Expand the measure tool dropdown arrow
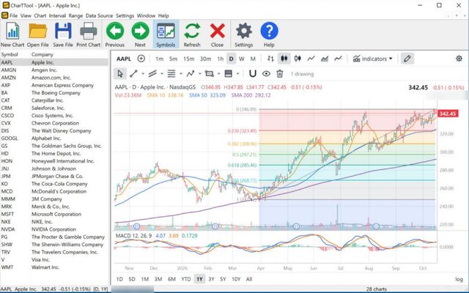Image resolution: width=469 pixels, height=293 pixels. coord(237,73)
